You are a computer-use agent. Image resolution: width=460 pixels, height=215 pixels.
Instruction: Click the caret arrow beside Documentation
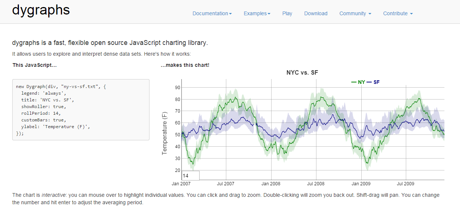pos(230,14)
